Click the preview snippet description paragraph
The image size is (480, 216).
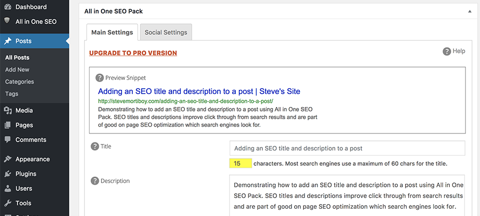coord(208,117)
